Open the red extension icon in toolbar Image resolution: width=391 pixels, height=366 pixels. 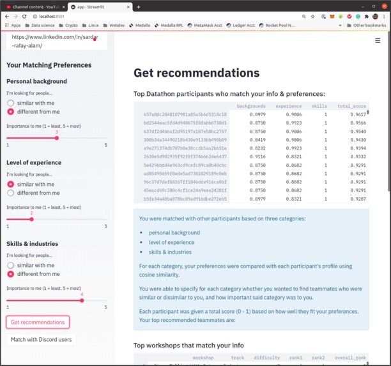[349, 17]
